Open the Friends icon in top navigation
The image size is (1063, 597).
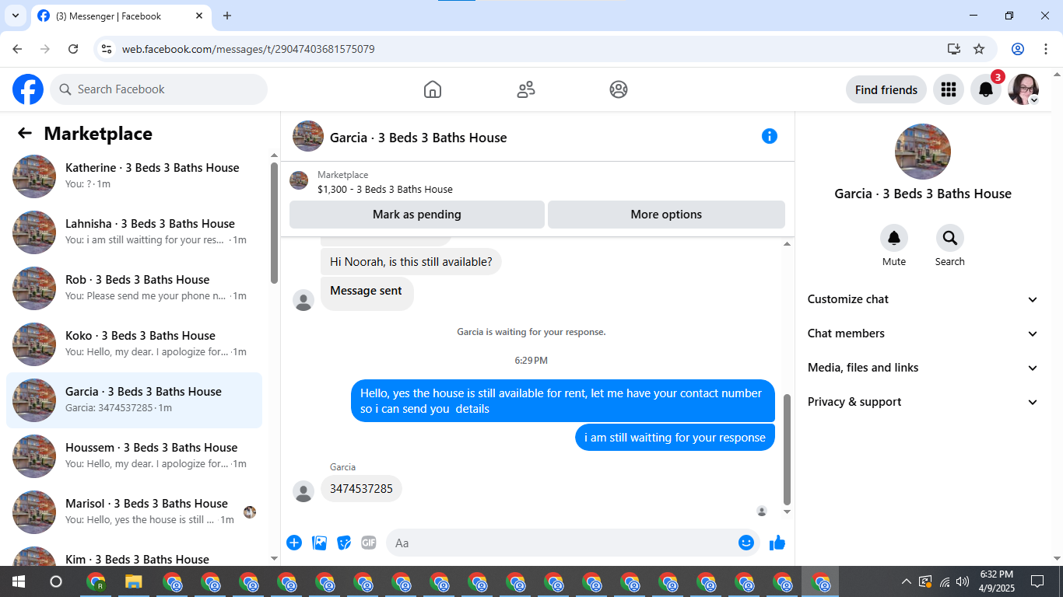coord(526,89)
